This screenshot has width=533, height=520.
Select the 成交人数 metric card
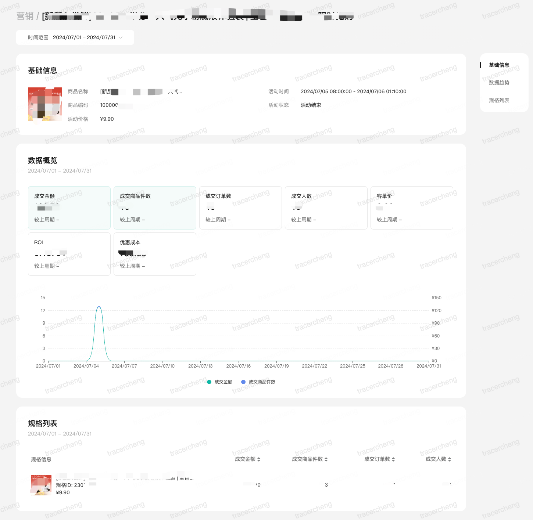pyautogui.click(x=326, y=208)
